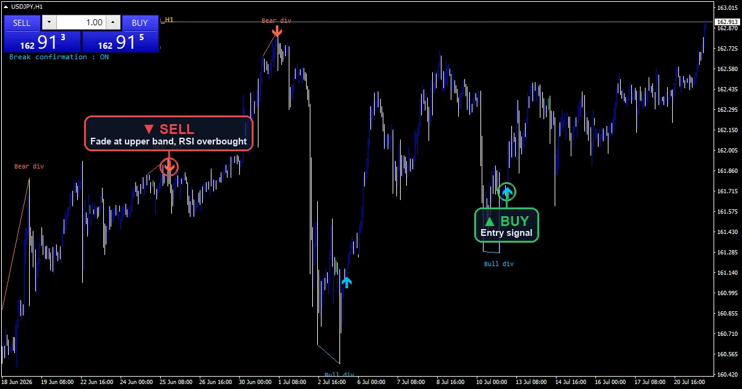The width and height of the screenshot is (742, 389).
Task: Click the 160.565 price axis label
Action: click(727, 354)
